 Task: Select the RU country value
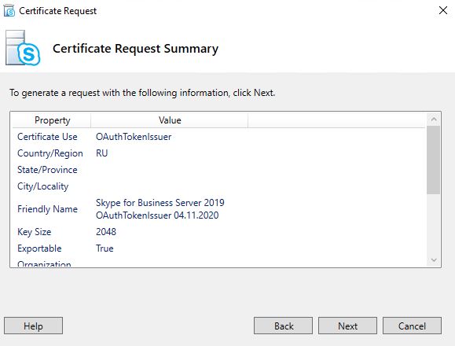[101, 153]
